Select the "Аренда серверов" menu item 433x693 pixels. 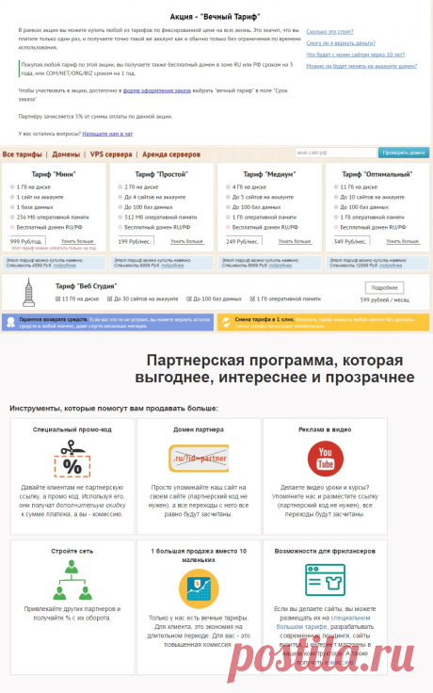pos(171,154)
